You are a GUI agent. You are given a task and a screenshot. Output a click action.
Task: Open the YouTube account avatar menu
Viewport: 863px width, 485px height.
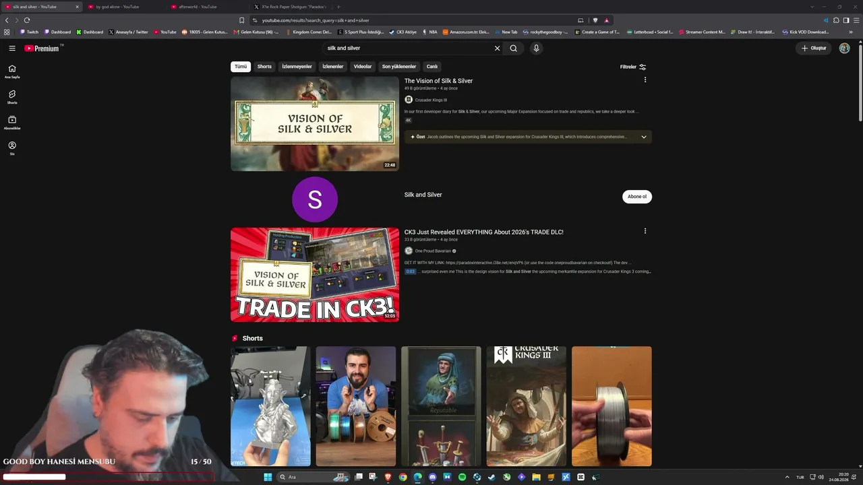click(x=844, y=48)
